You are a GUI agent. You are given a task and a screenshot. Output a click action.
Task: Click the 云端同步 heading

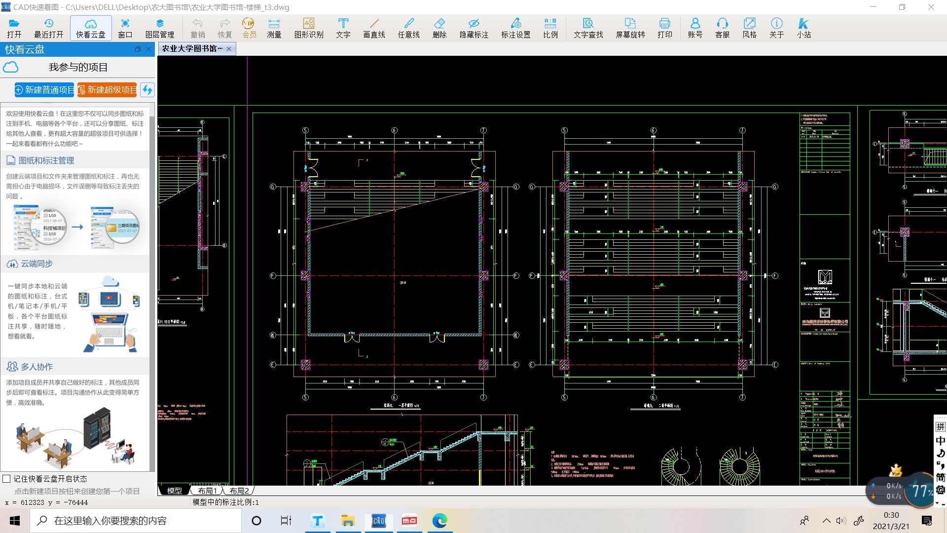36,264
